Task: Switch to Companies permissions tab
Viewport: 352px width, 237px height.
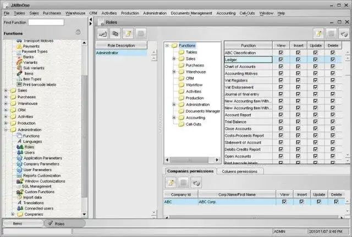Action: click(x=190, y=171)
